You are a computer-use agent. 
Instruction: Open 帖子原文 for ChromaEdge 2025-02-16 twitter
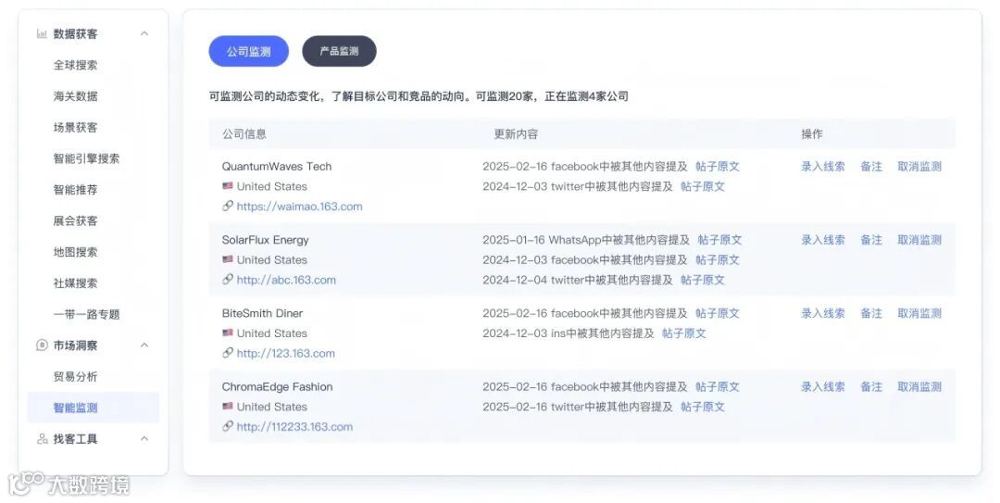tap(703, 407)
